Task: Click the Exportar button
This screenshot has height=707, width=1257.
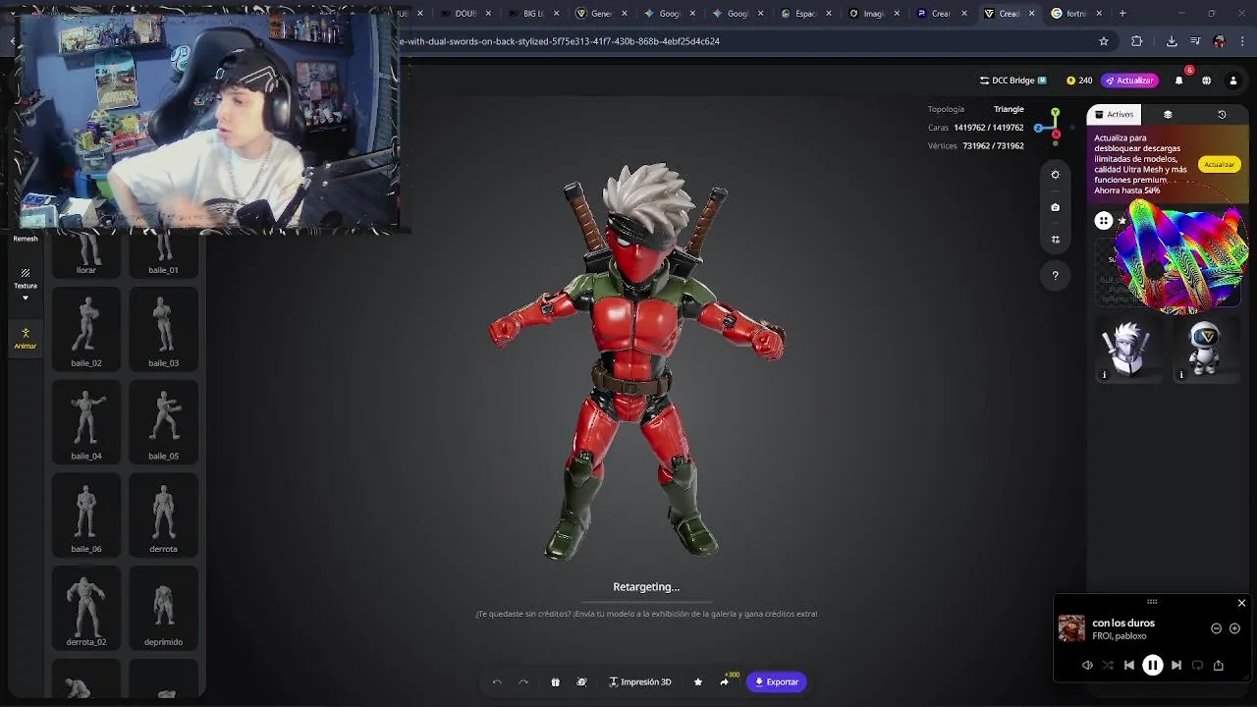Action: point(777,681)
